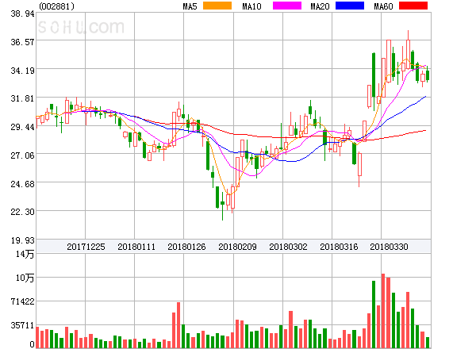Select the 20180209 date marker

pyautogui.click(x=237, y=247)
